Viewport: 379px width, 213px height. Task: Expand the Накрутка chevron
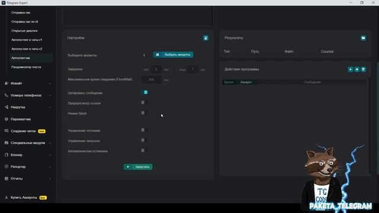pos(50,107)
